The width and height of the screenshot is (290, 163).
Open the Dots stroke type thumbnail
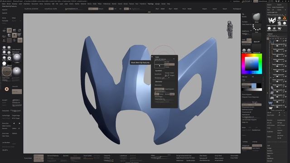[x=256, y=28]
